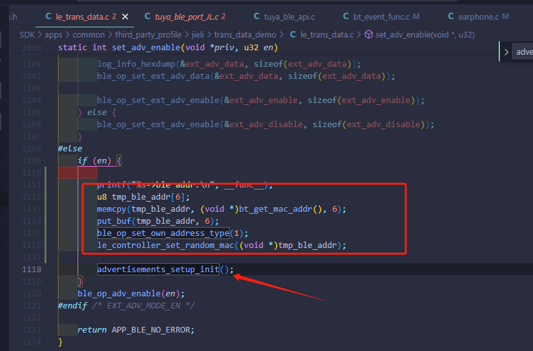The image size is (533, 351).
Task: Click line number 1109 in gutter
Action: (x=31, y=161)
